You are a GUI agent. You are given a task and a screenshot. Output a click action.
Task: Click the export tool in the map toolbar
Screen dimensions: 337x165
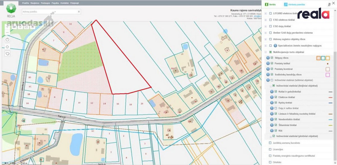(x=26, y=27)
